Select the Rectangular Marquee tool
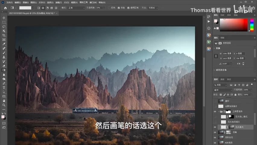This screenshot has height=145, width=257. point(4,22)
